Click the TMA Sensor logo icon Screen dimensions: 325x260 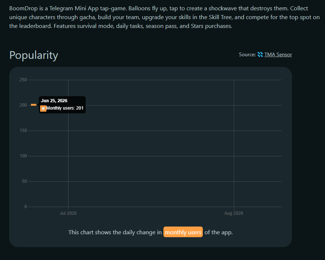260,54
